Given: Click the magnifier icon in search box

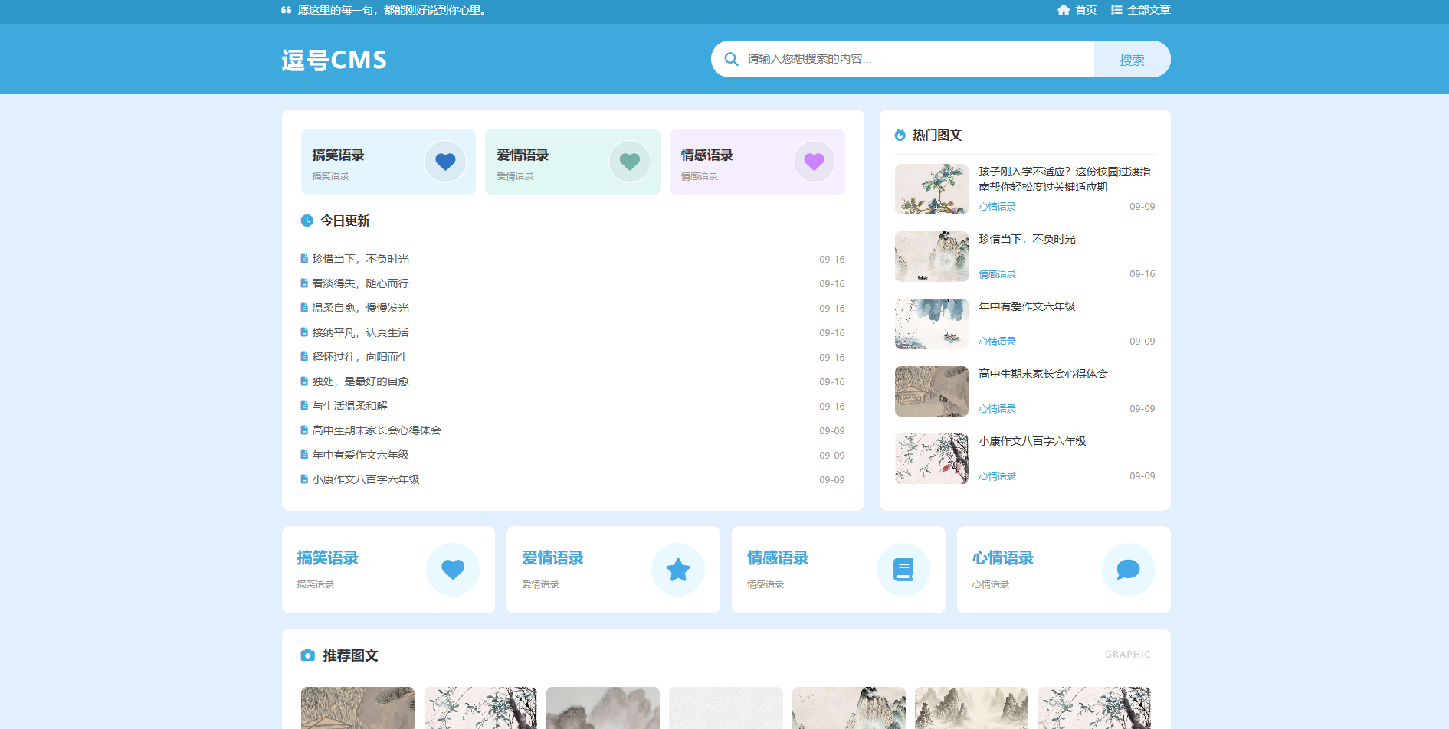Looking at the screenshot, I should (731, 59).
